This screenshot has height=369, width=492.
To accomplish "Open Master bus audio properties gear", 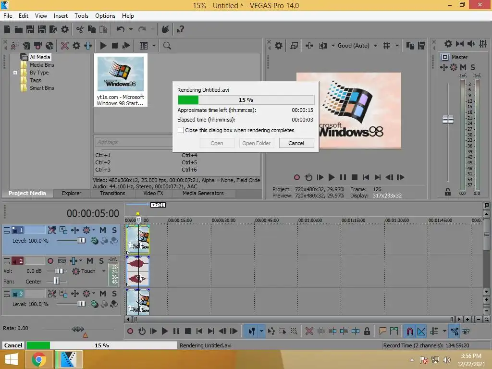I will pyautogui.click(x=448, y=44).
